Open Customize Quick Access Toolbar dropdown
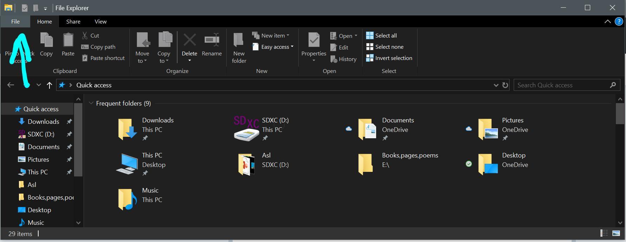Image resolution: width=626 pixels, height=242 pixels. [x=45, y=8]
